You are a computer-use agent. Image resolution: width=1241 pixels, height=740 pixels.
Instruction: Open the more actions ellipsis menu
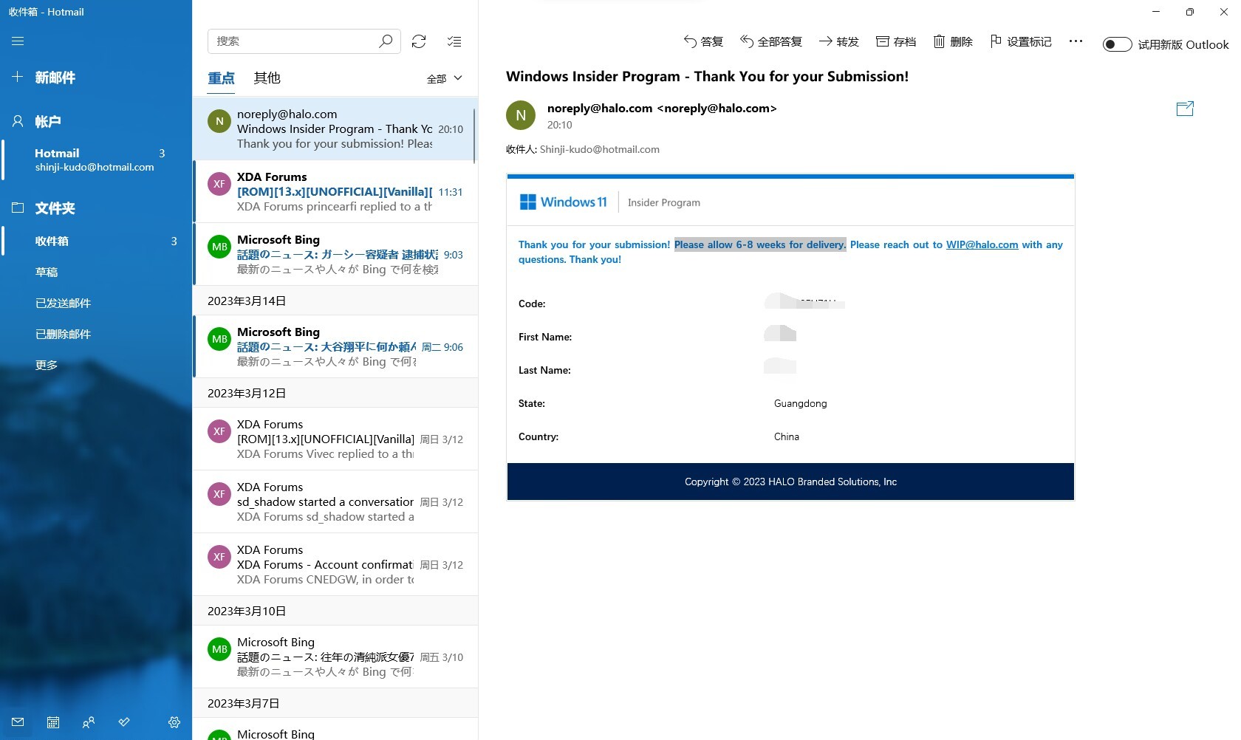pos(1076,41)
